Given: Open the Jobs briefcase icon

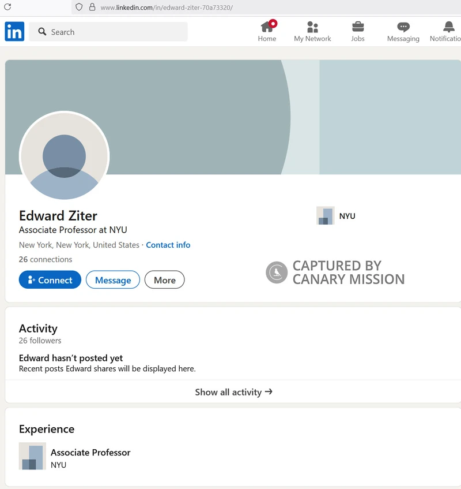Looking at the screenshot, I should [358, 27].
